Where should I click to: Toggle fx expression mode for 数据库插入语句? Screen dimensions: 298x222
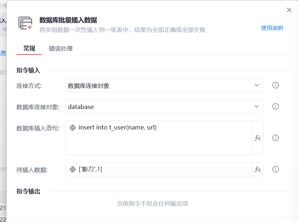(257, 138)
